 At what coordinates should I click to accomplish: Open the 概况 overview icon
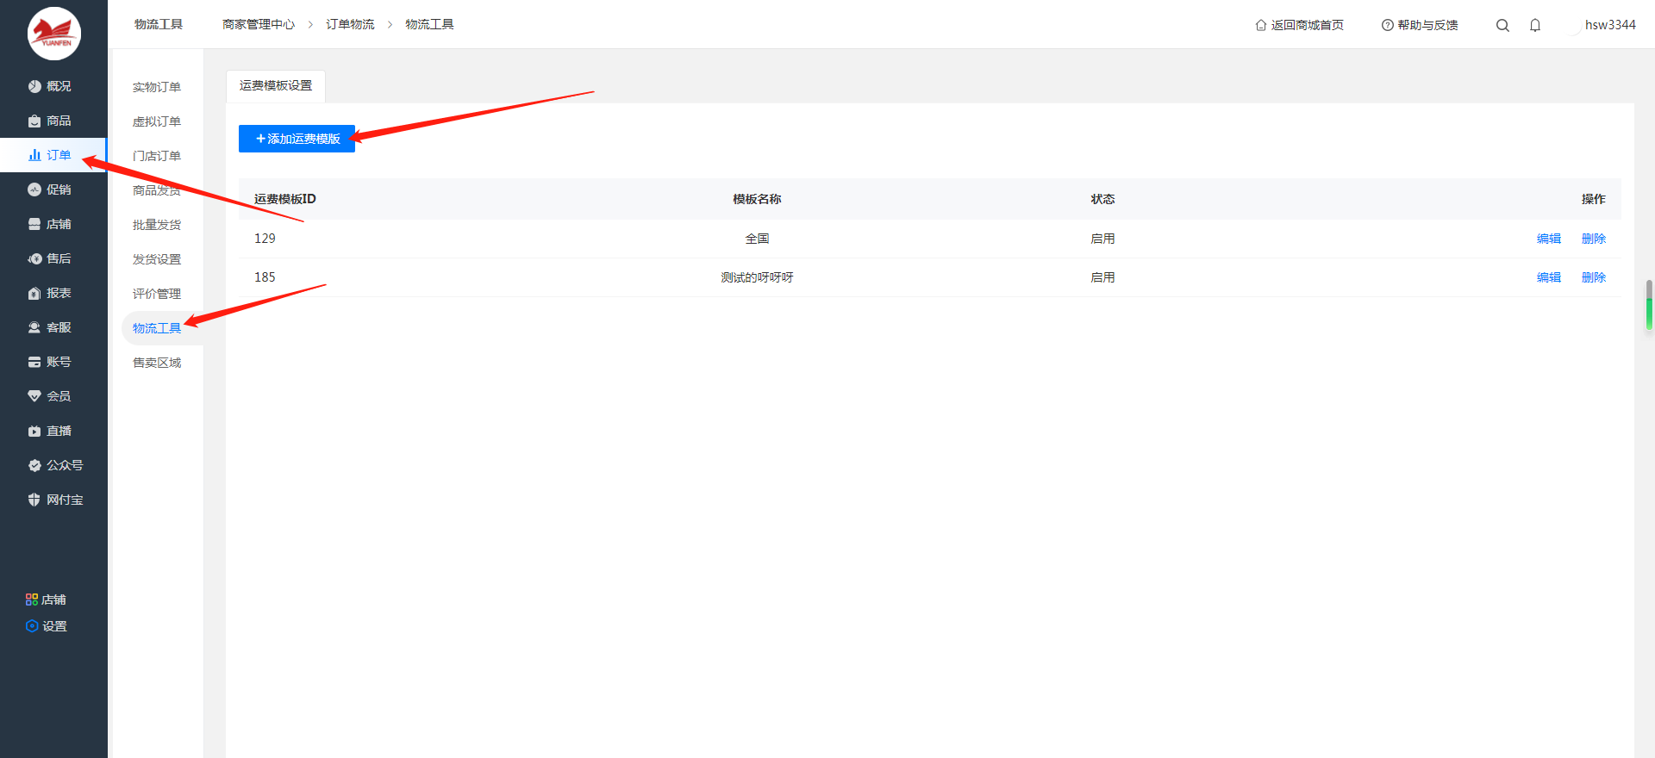point(34,86)
